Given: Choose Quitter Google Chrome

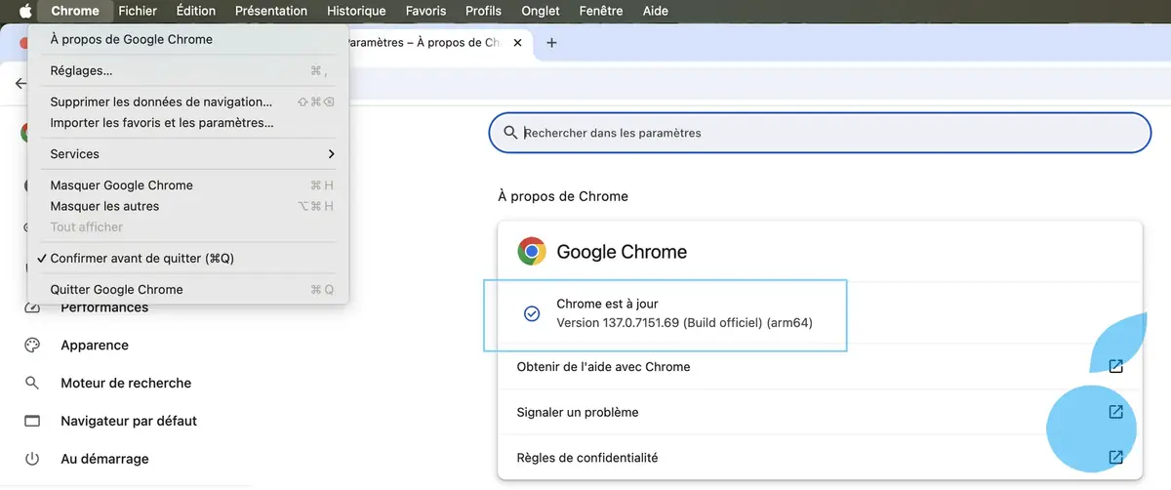Looking at the screenshot, I should click(188, 290).
